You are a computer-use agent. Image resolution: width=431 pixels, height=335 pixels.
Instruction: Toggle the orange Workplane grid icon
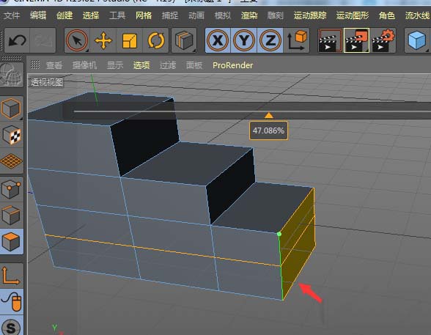pyautogui.click(x=12, y=161)
